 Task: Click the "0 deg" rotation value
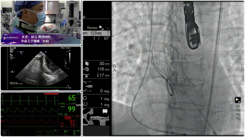pyautogui.click(x=105, y=91)
